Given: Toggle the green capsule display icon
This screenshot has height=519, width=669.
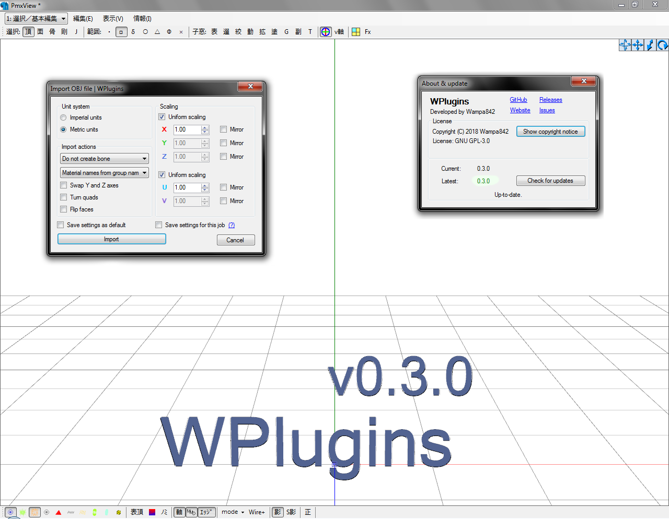Looking at the screenshot, I should pos(95,512).
